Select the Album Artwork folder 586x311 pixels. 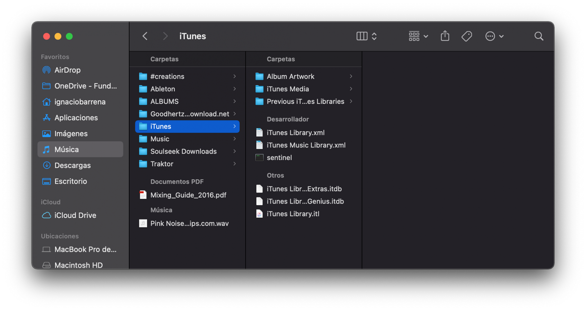pyautogui.click(x=304, y=77)
